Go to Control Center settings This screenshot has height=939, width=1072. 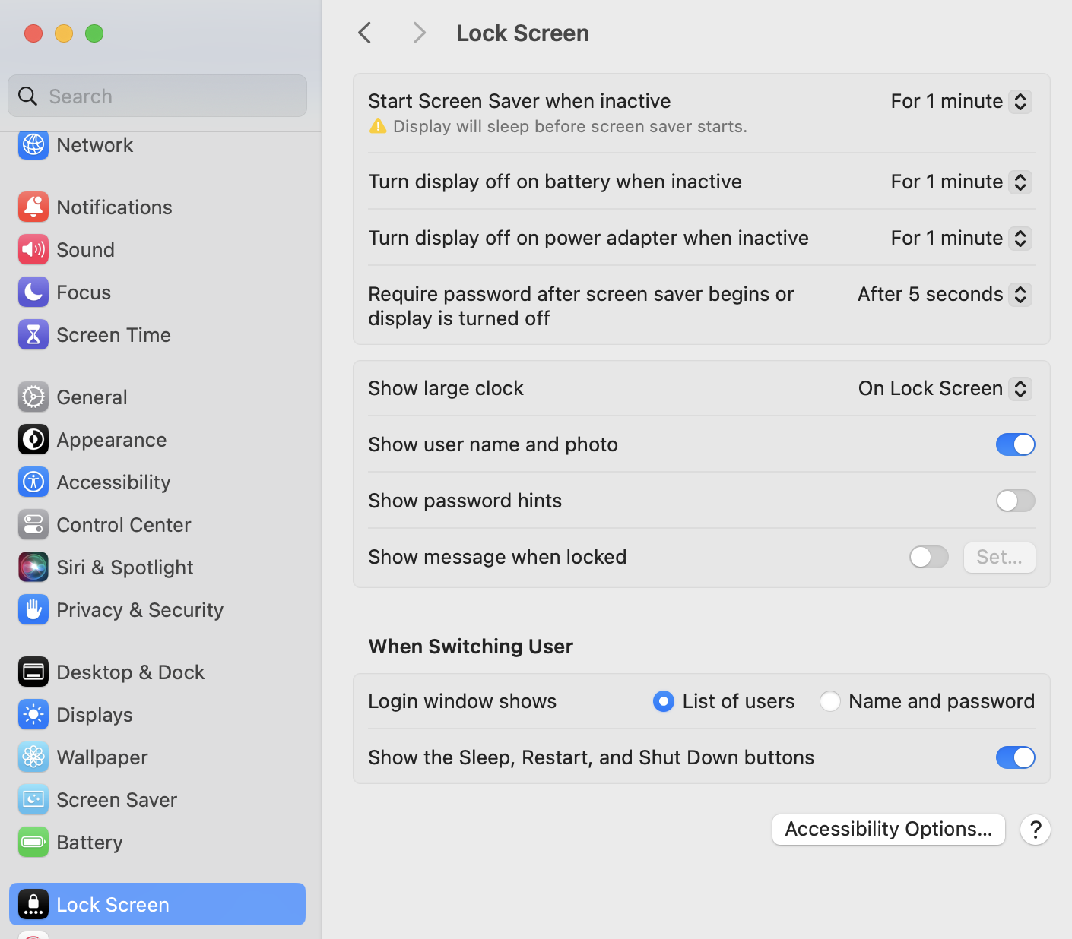[x=123, y=524]
